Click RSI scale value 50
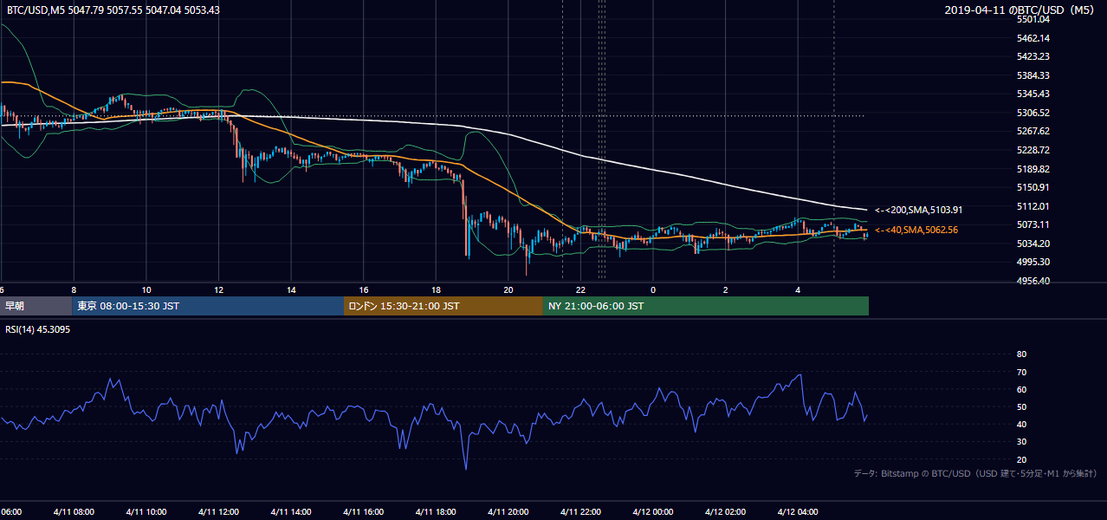1107x520 pixels. [x=1021, y=406]
